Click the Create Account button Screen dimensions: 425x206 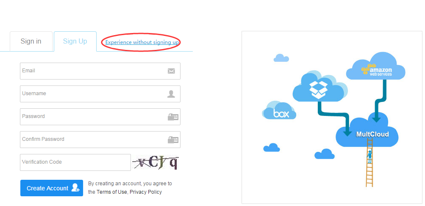52,188
